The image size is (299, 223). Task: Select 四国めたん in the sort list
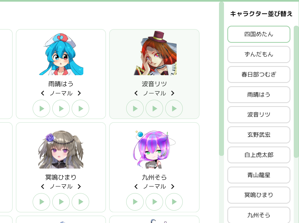coord(259,34)
